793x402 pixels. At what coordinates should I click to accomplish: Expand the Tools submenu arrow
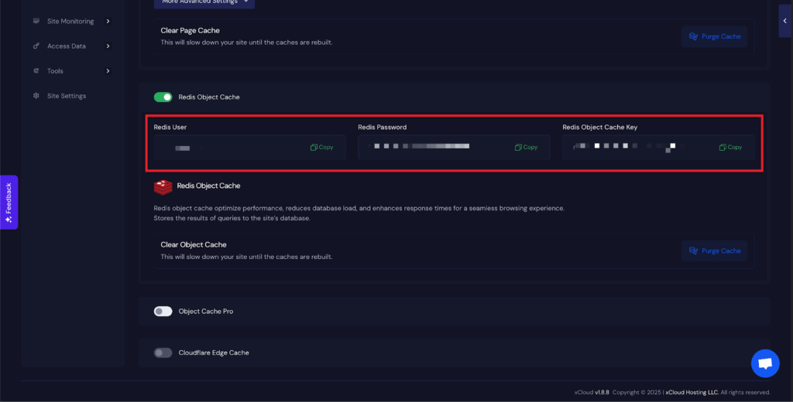108,71
